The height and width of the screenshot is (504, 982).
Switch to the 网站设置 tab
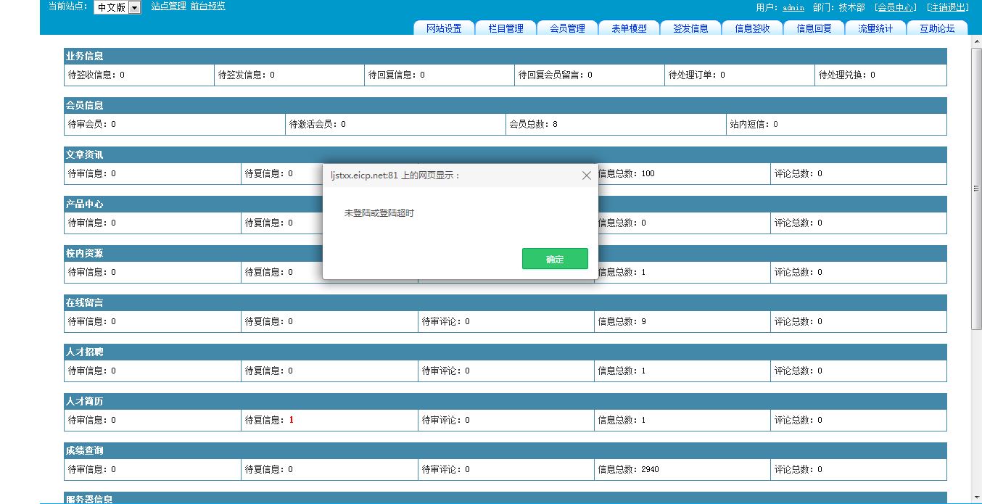point(444,28)
